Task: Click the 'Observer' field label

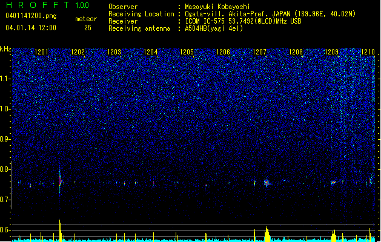Action: click(123, 7)
